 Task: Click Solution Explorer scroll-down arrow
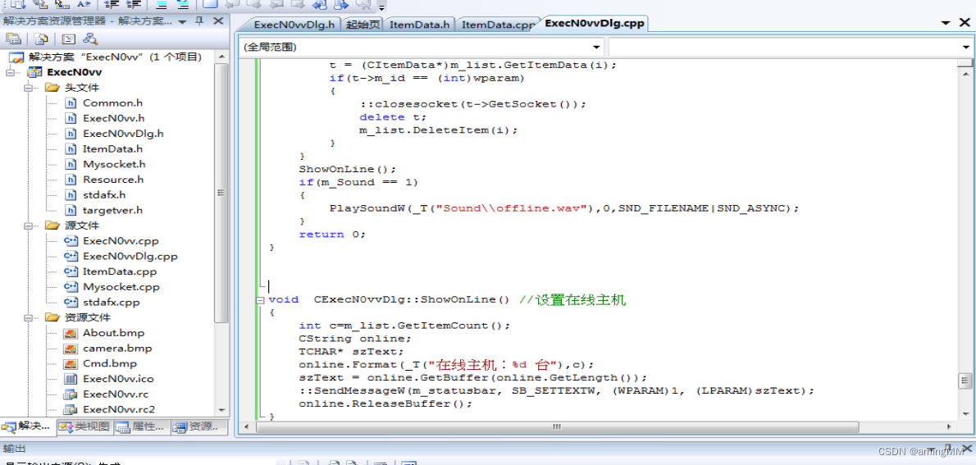tap(221, 410)
